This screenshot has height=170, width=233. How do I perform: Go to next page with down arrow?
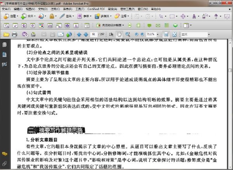(86, 34)
